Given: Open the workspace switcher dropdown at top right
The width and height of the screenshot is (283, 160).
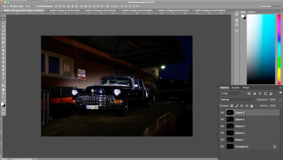Looking at the screenshot, I should 270,6.
